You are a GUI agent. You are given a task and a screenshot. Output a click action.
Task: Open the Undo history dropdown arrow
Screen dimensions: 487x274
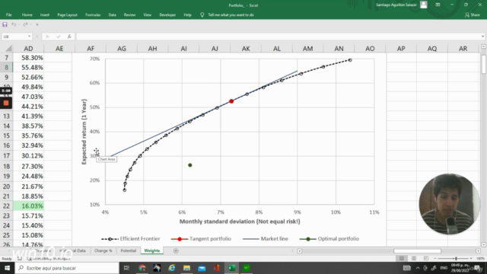click(18, 24)
